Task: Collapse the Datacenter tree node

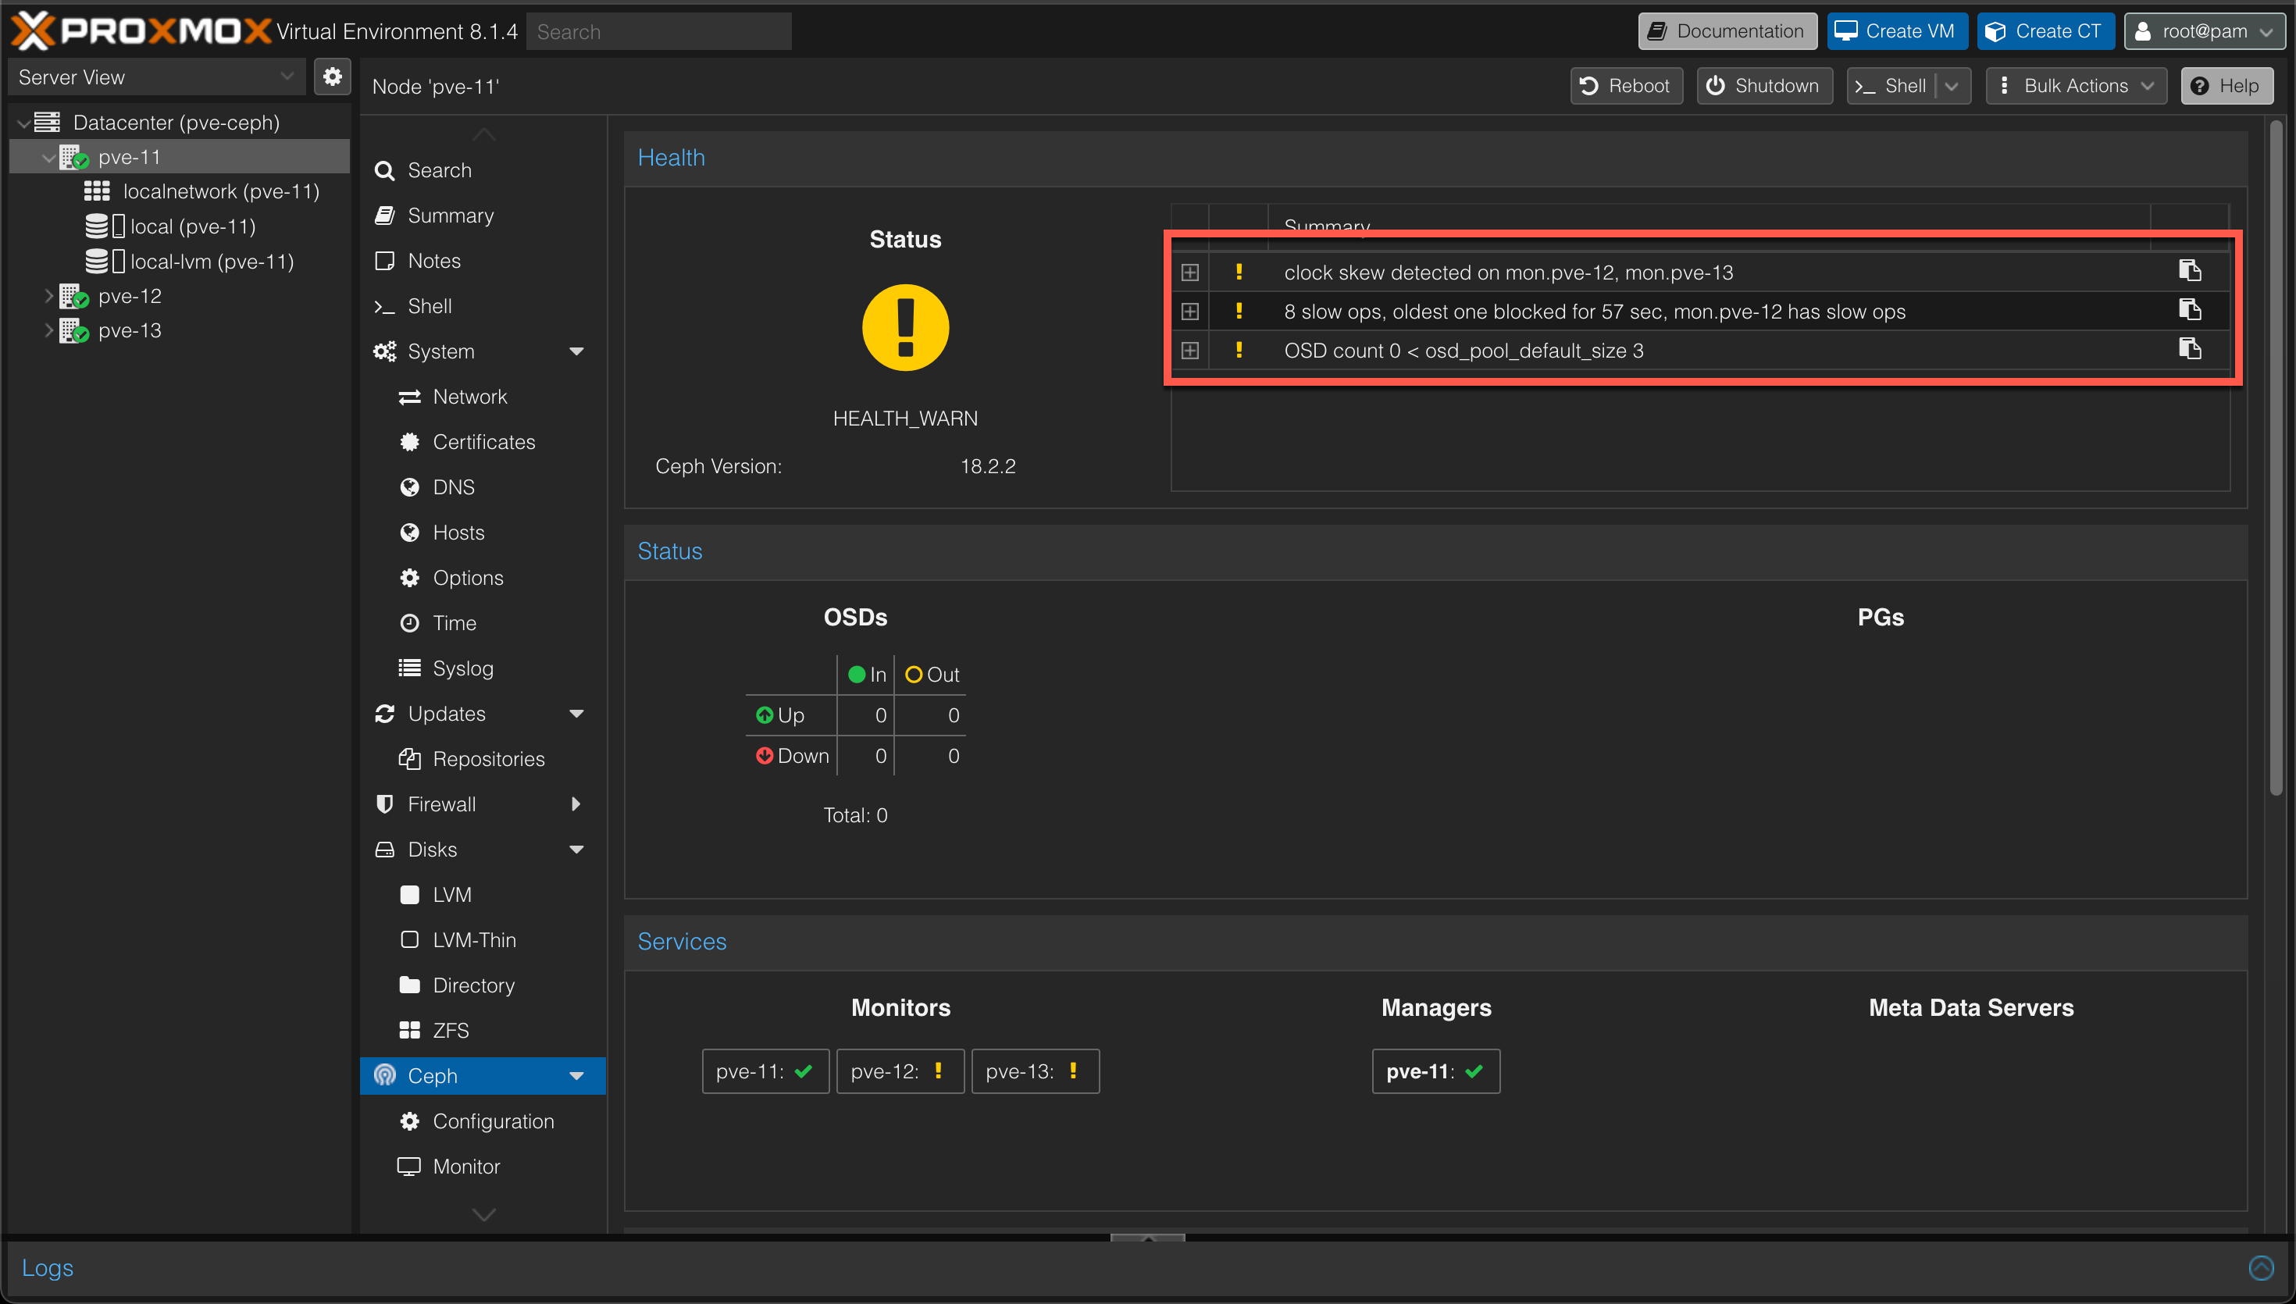Action: 23,123
